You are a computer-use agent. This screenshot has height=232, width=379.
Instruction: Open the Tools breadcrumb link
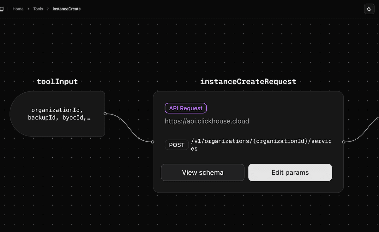pos(38,9)
